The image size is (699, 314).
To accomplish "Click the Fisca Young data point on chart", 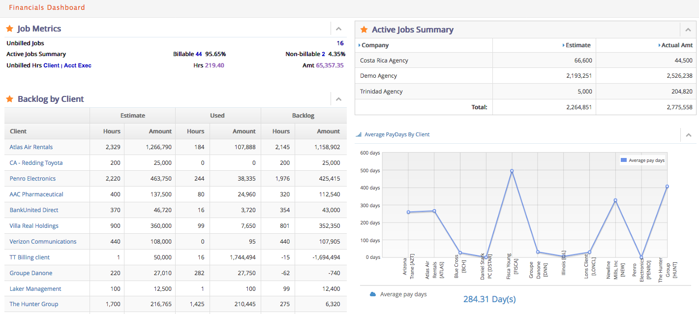I will 512,171.
